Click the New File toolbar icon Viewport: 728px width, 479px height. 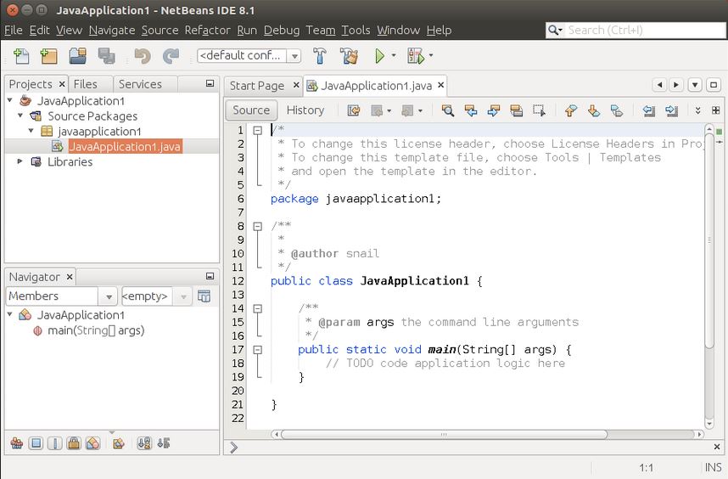[21, 56]
